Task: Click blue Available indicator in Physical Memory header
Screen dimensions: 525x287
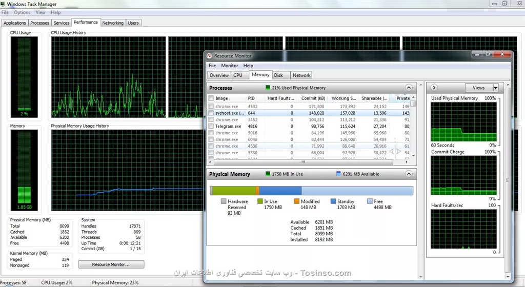Action: (x=338, y=174)
